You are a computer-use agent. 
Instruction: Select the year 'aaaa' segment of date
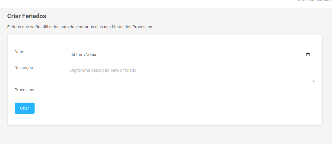92,55
